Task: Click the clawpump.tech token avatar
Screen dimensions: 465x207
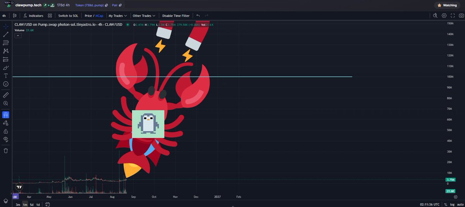Action: click(9, 6)
